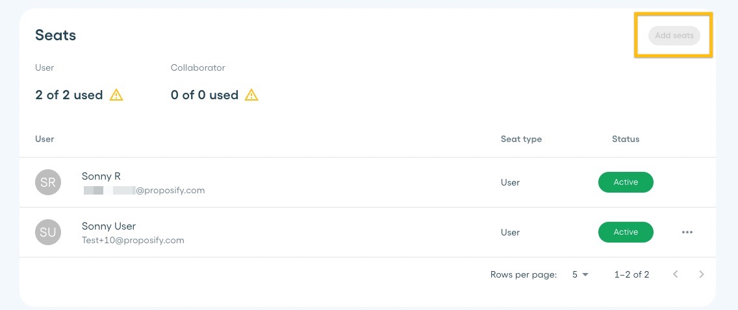The width and height of the screenshot is (738, 310).
Task: Click the User column header in the table
Action: click(45, 139)
